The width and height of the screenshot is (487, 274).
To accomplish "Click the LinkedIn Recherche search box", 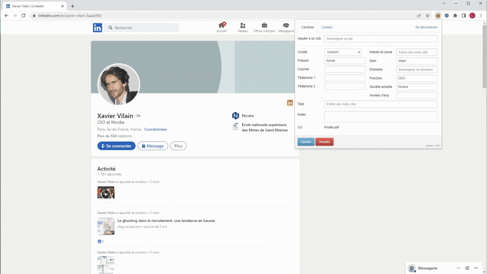I will 142,28.
